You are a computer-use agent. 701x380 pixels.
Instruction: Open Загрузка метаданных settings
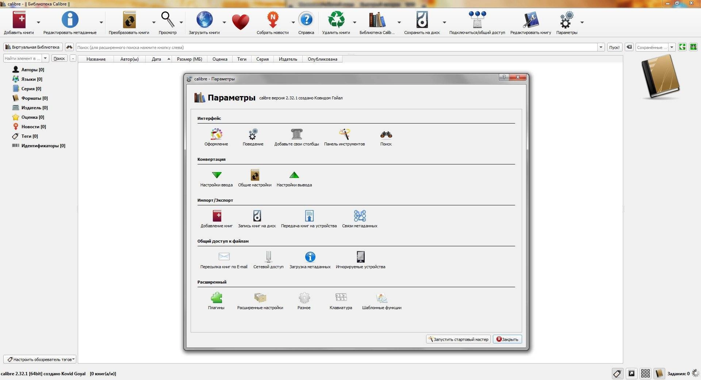point(310,260)
